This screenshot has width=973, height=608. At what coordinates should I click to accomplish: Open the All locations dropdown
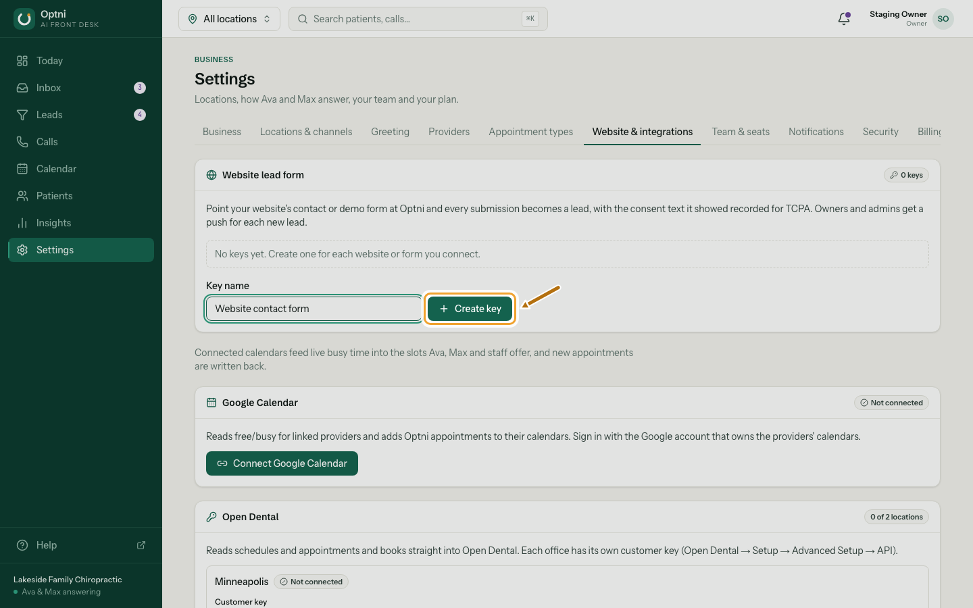click(229, 19)
